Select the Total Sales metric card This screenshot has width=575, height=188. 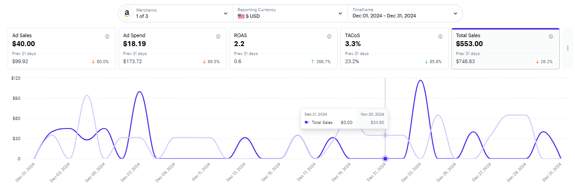pos(505,48)
